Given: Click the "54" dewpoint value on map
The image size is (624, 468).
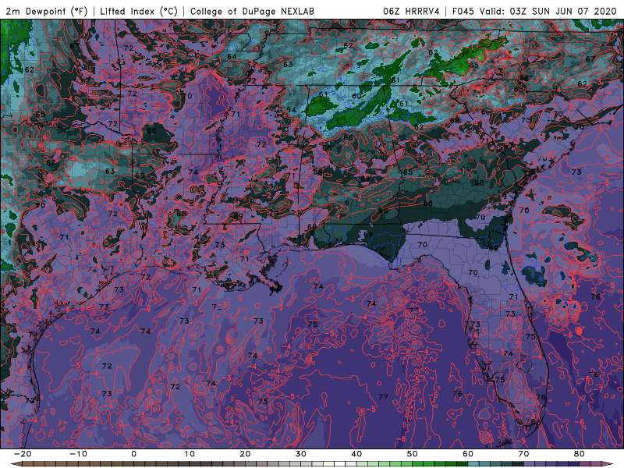Looking at the screenshot, I should (291, 110).
